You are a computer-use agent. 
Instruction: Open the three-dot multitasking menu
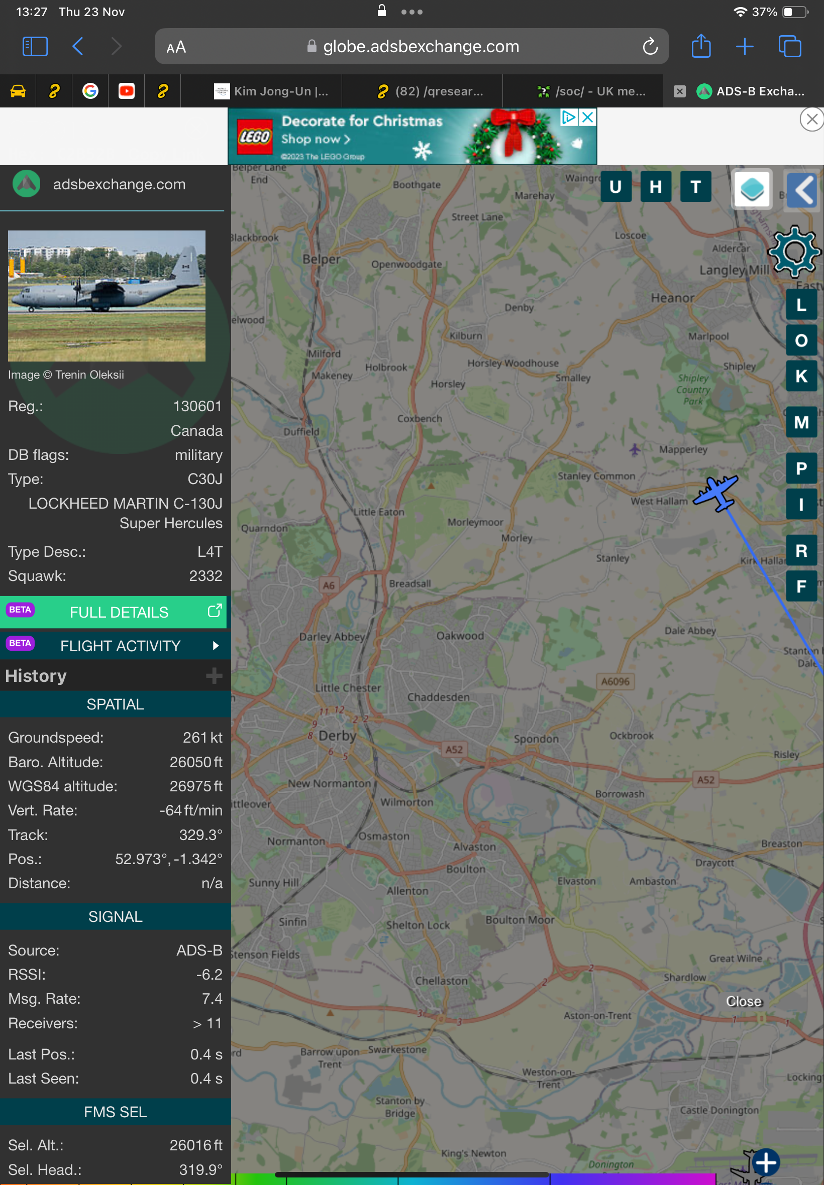[x=411, y=12]
